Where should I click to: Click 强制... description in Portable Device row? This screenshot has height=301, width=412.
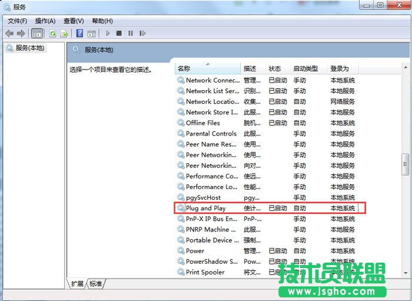point(252,240)
